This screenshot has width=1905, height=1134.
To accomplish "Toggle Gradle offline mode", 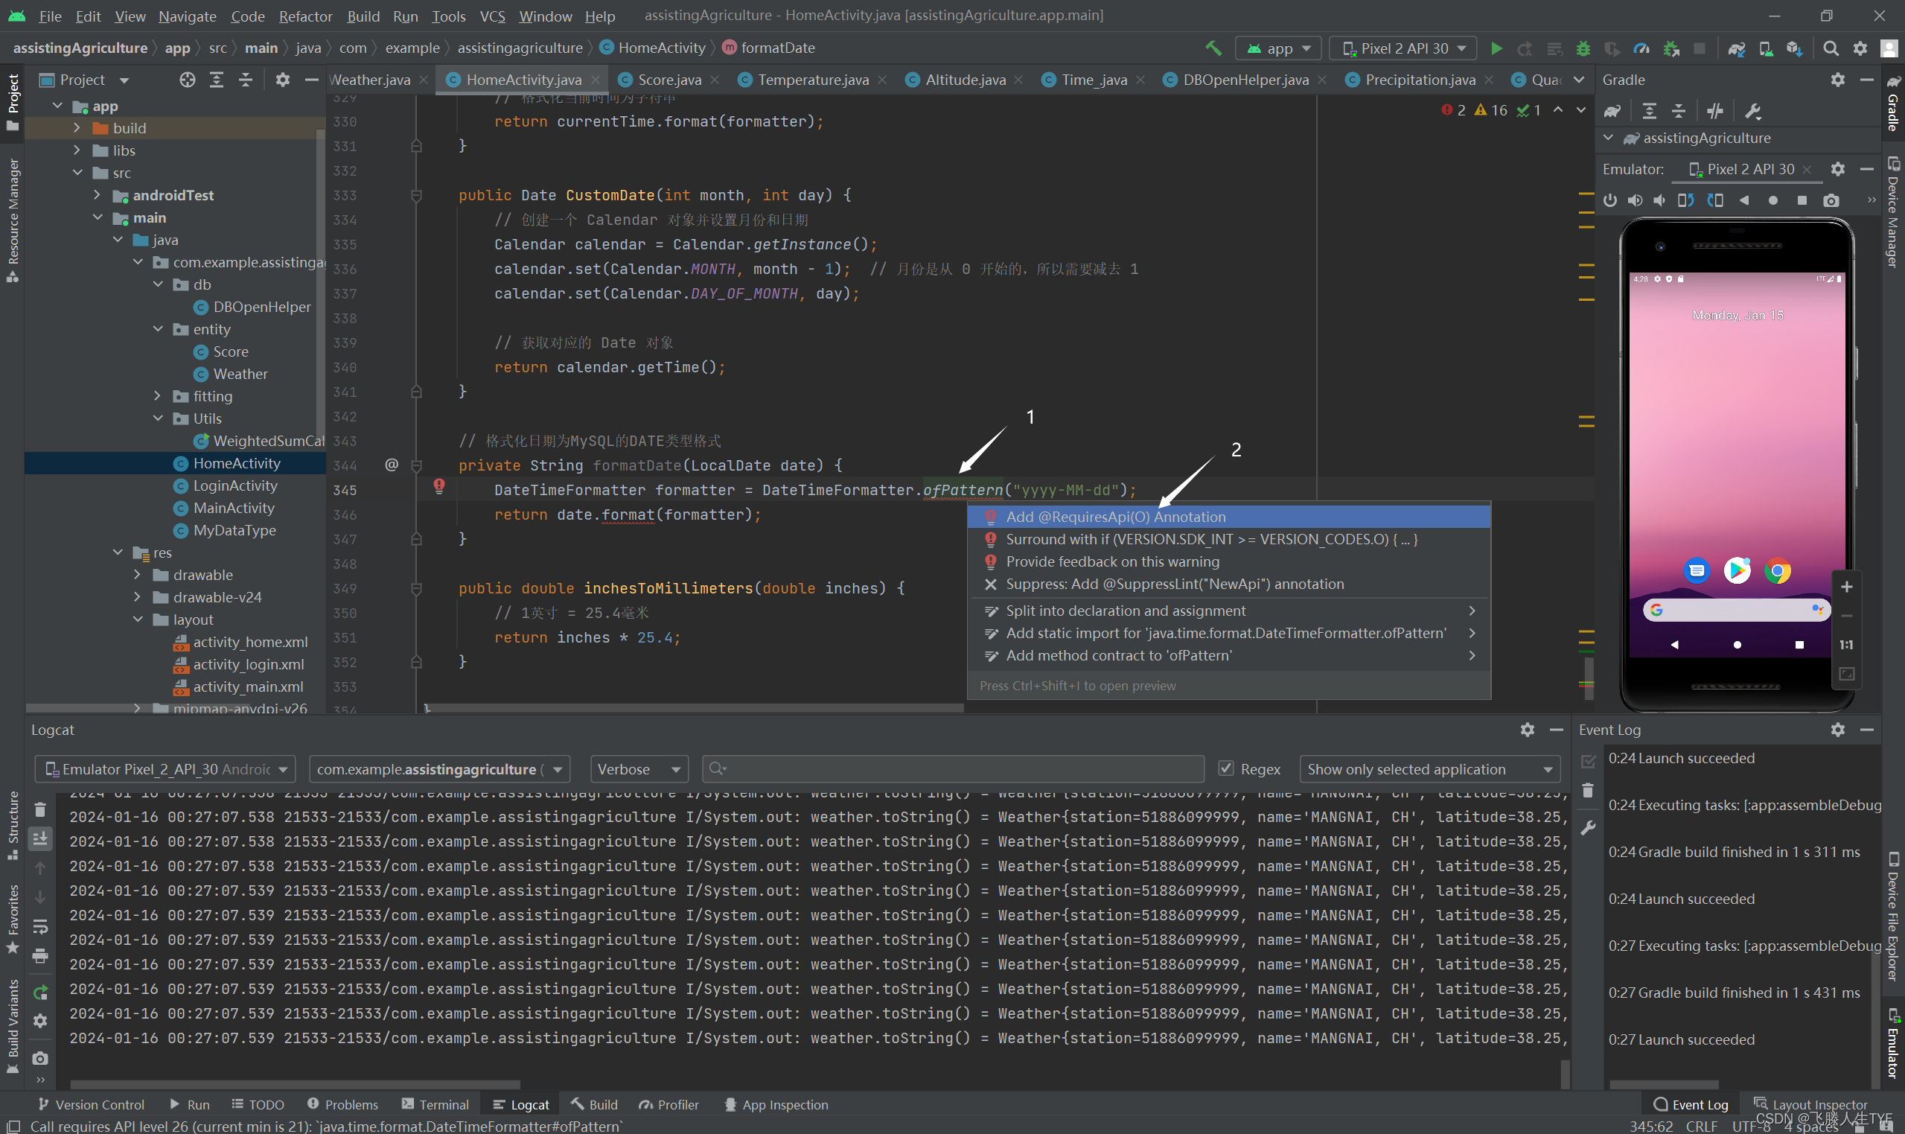I will tap(1715, 111).
